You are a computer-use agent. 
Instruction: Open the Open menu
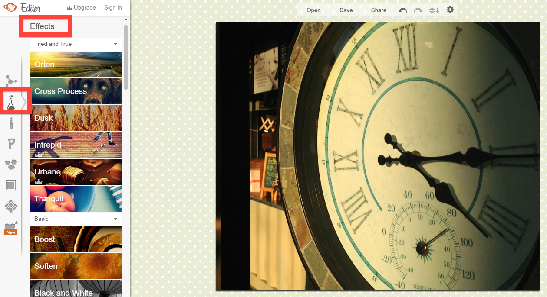pos(313,10)
